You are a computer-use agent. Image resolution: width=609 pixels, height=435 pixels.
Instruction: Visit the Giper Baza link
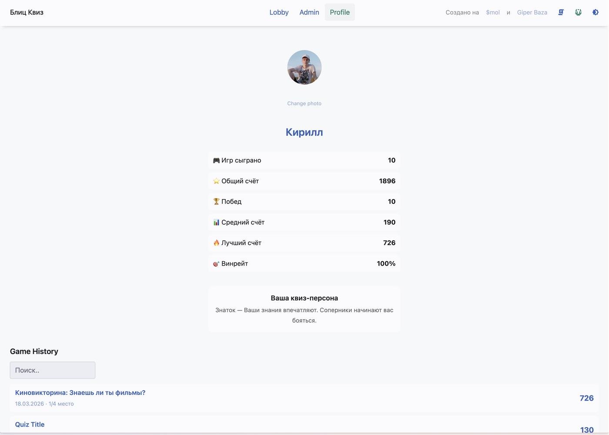tap(532, 12)
